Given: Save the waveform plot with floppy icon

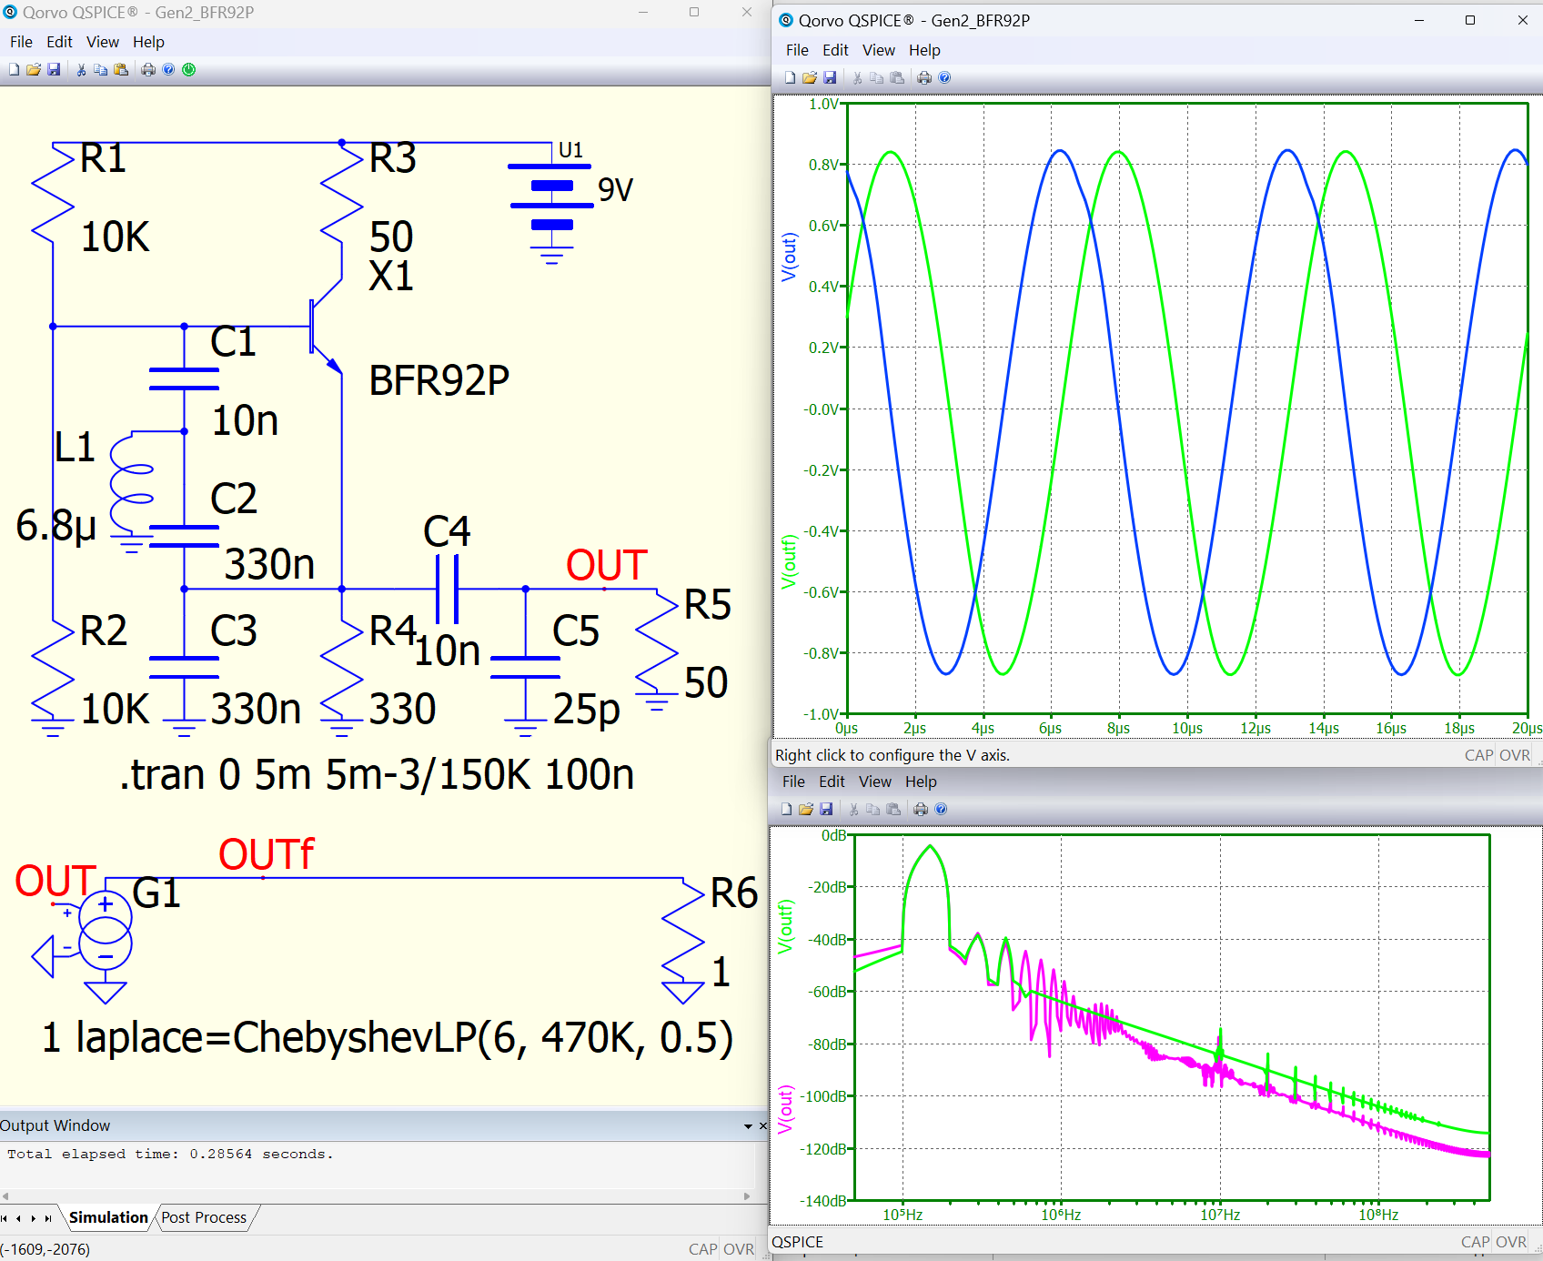Looking at the screenshot, I should (830, 78).
